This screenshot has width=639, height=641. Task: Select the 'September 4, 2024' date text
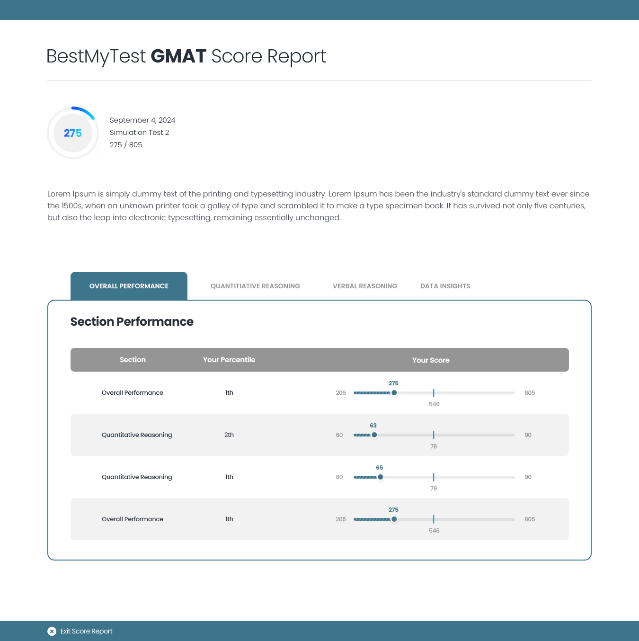click(x=142, y=120)
